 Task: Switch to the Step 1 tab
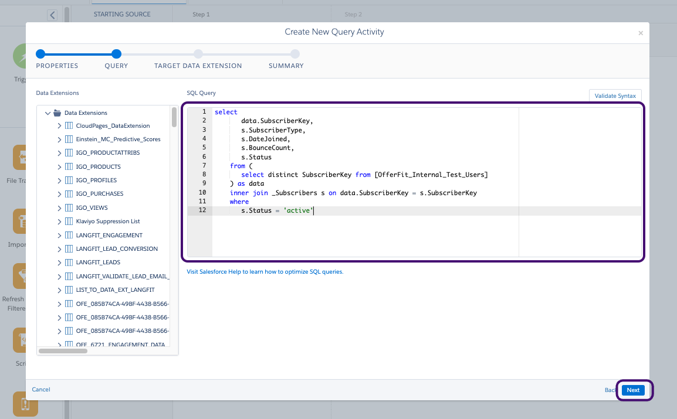point(201,14)
